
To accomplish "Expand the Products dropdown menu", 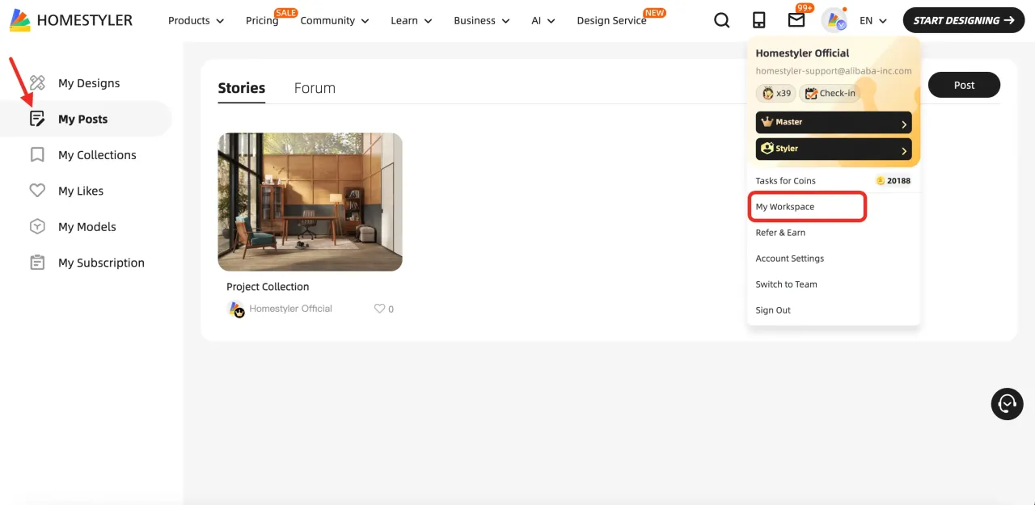I will (196, 21).
